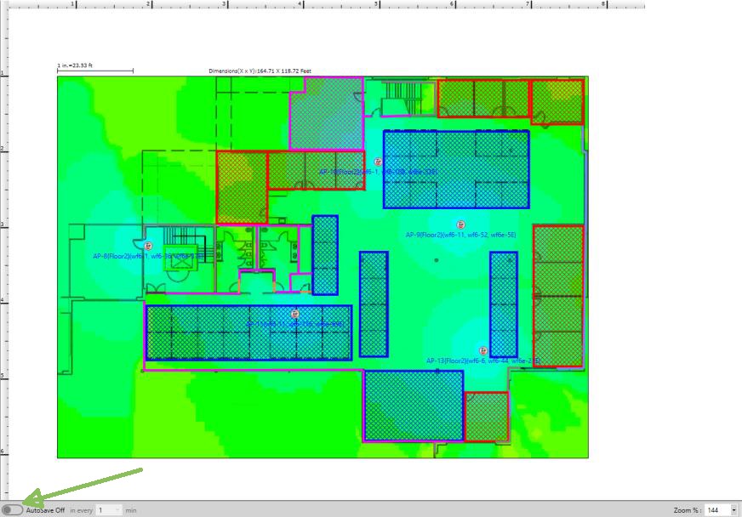Select the AP-9 access point icon
Screen dimensions: 742x517
pos(460,224)
